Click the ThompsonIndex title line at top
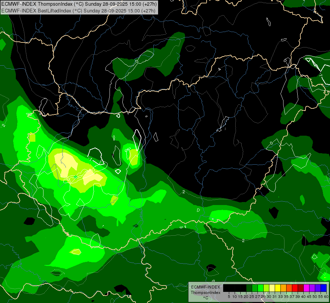 [79, 4]
